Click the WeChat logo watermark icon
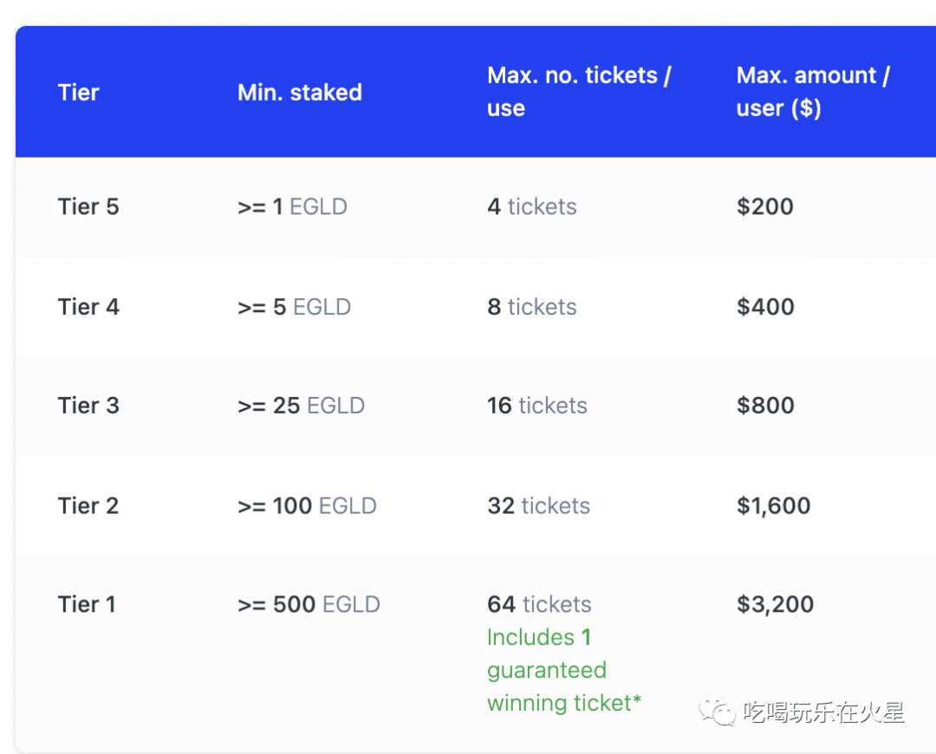This screenshot has width=936, height=754. pos(719,712)
